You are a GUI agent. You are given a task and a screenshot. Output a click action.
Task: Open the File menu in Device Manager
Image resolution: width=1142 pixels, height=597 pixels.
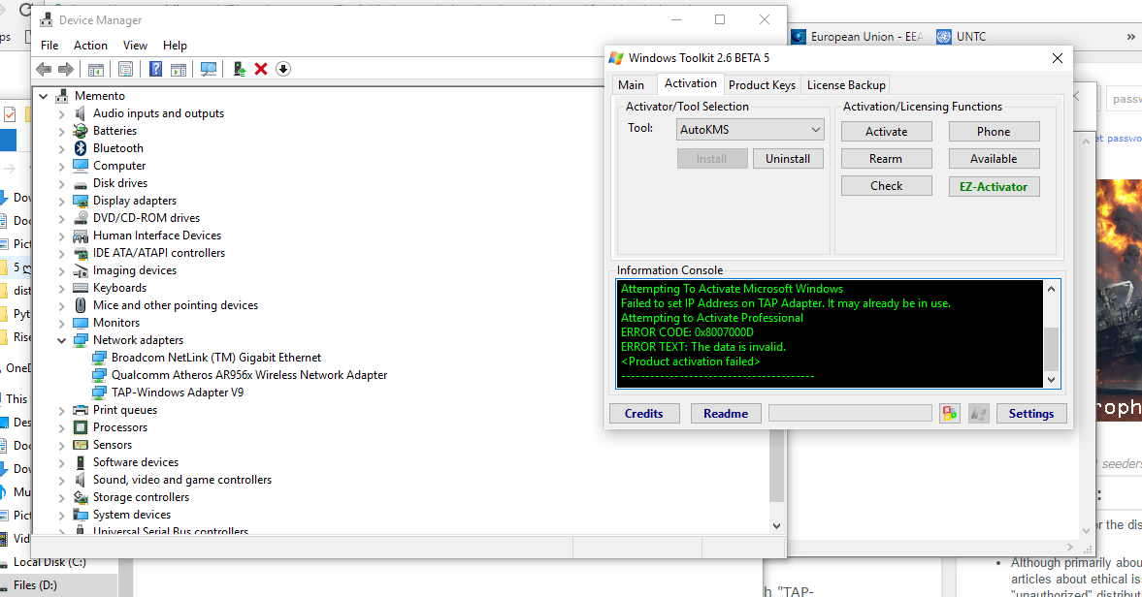coord(49,46)
